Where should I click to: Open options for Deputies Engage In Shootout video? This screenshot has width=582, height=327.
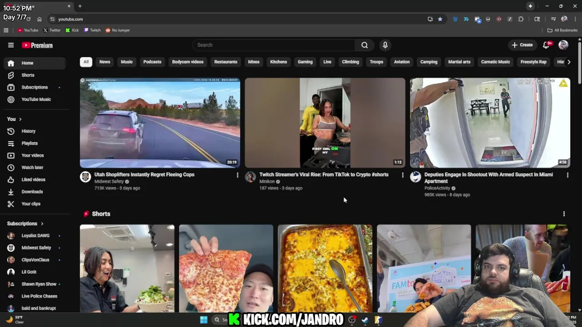(567, 175)
